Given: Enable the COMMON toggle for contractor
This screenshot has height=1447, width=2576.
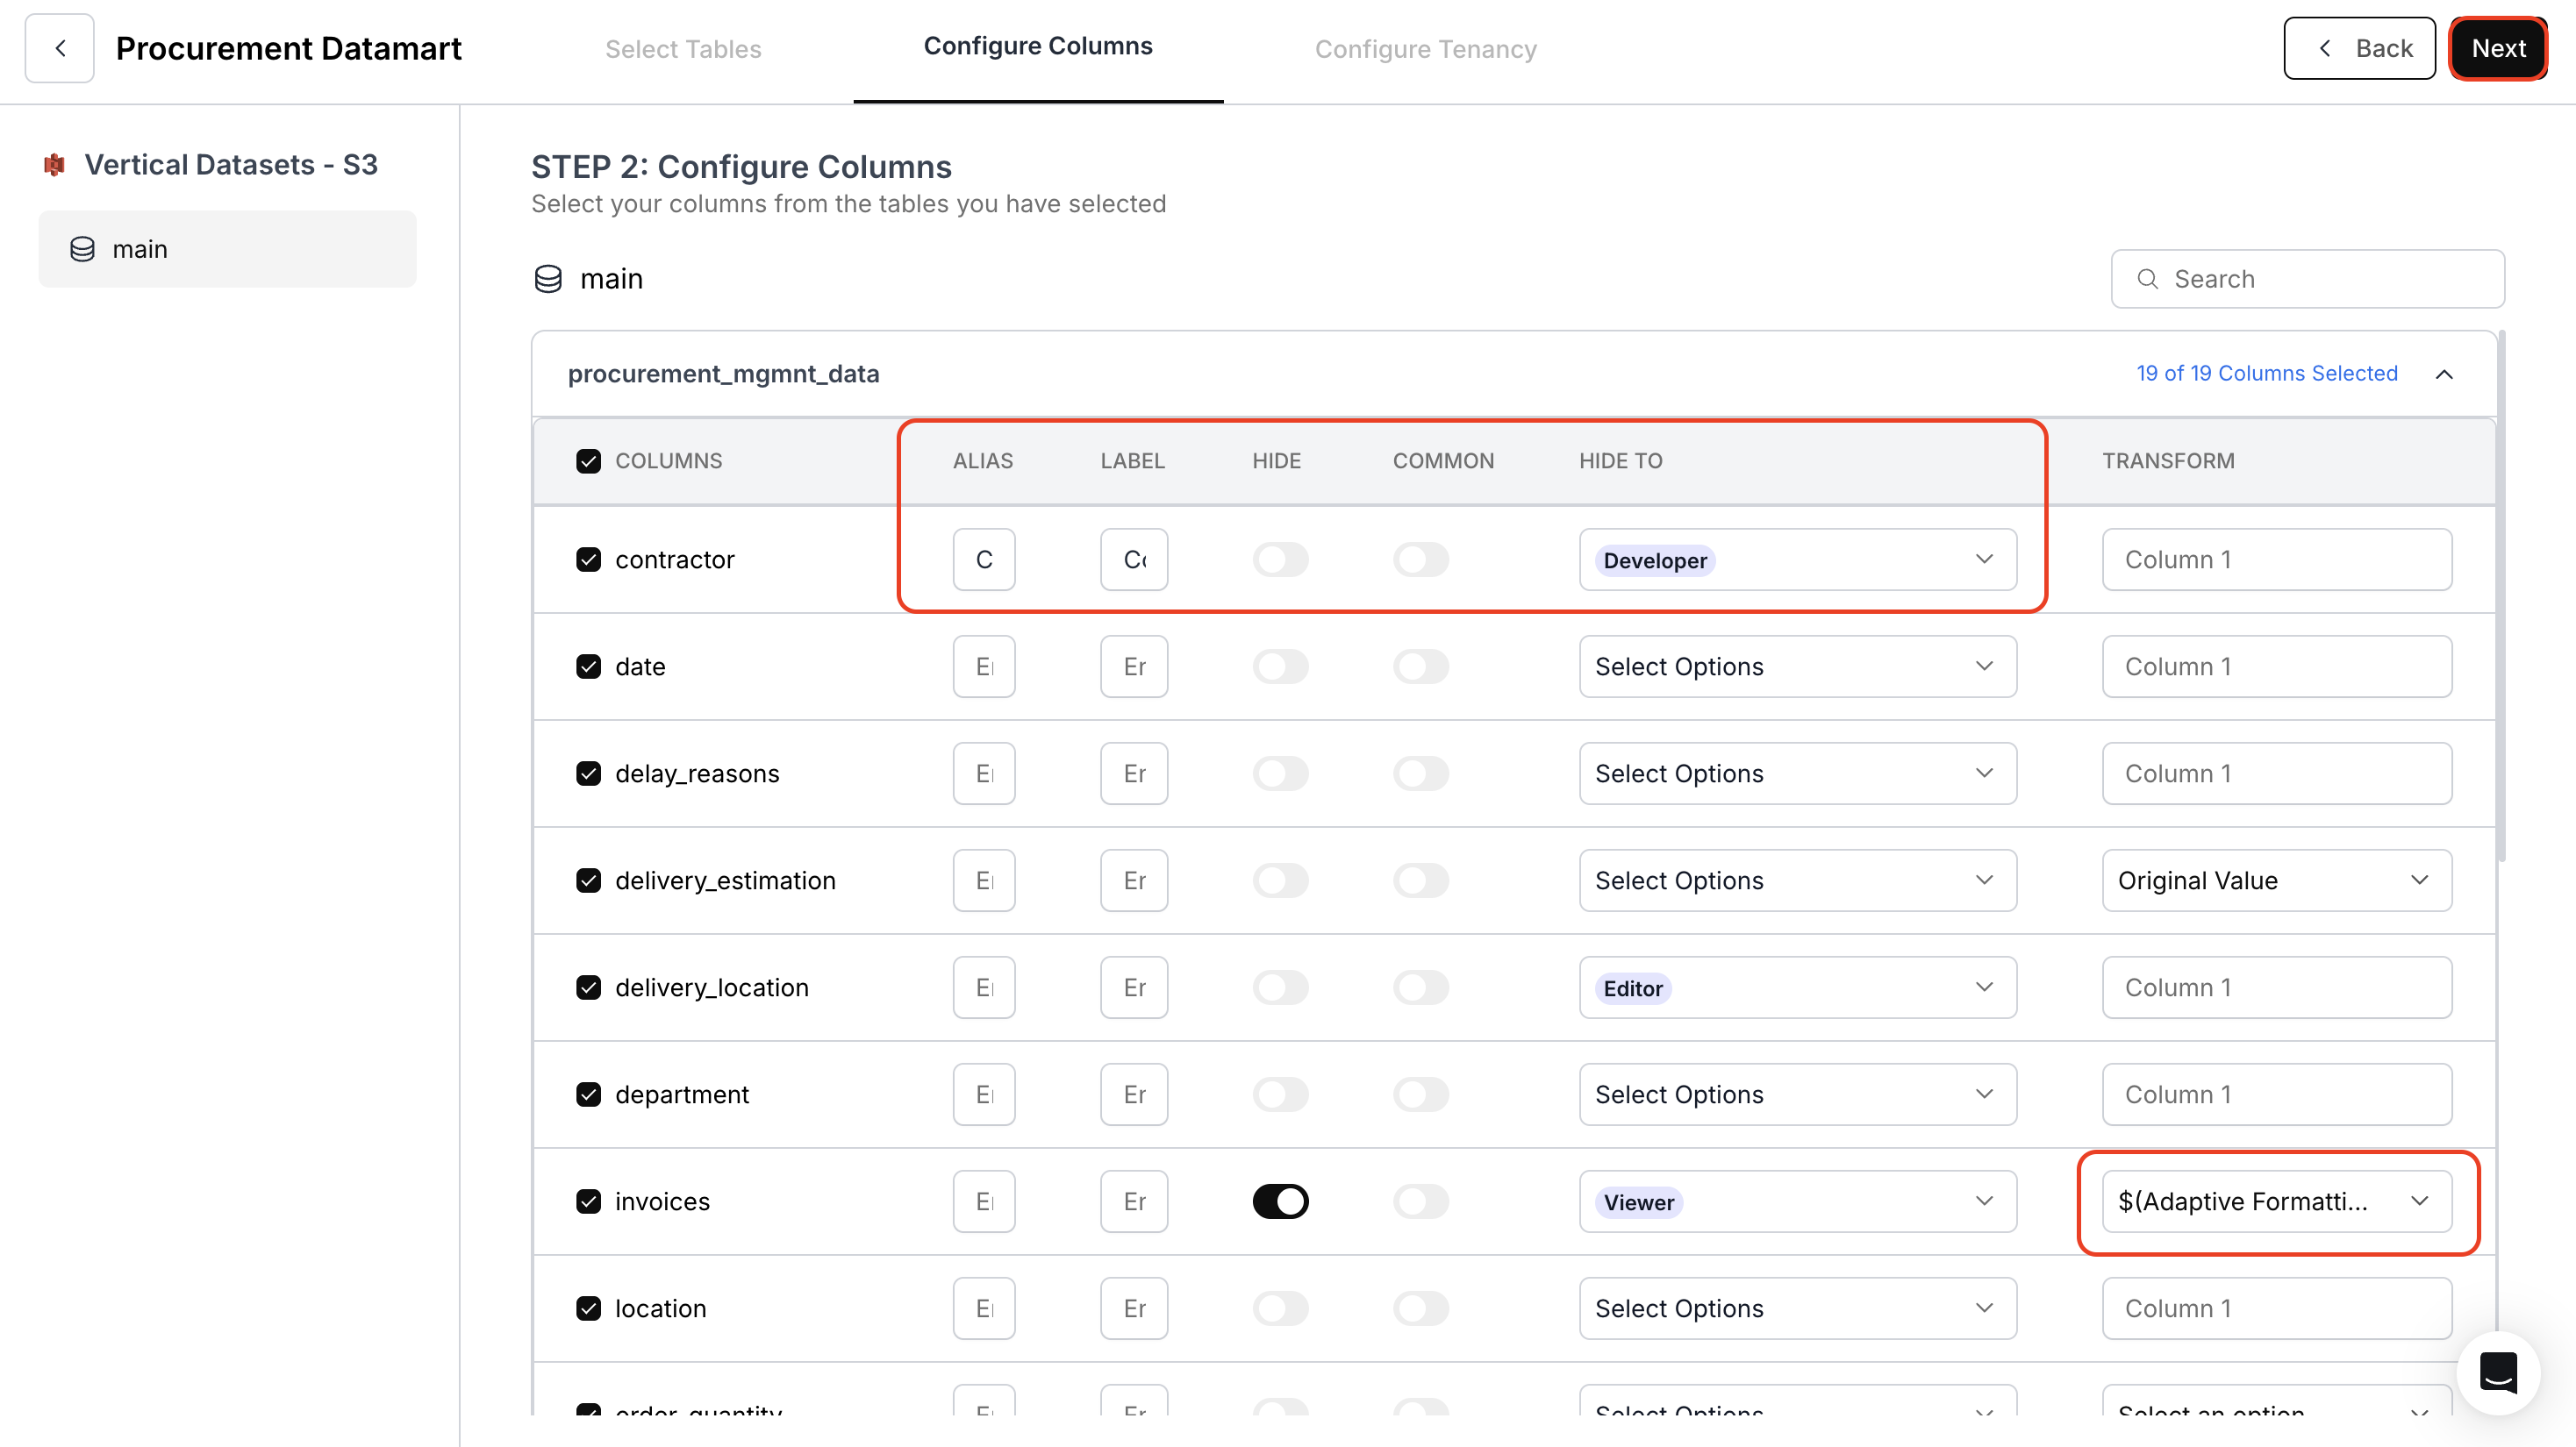Looking at the screenshot, I should [1421, 560].
